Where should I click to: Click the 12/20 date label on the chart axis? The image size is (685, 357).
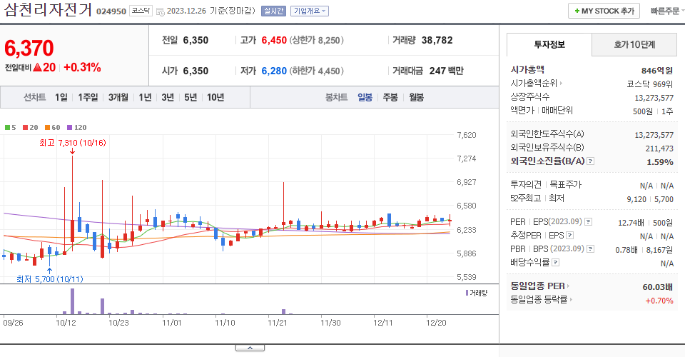point(436,323)
